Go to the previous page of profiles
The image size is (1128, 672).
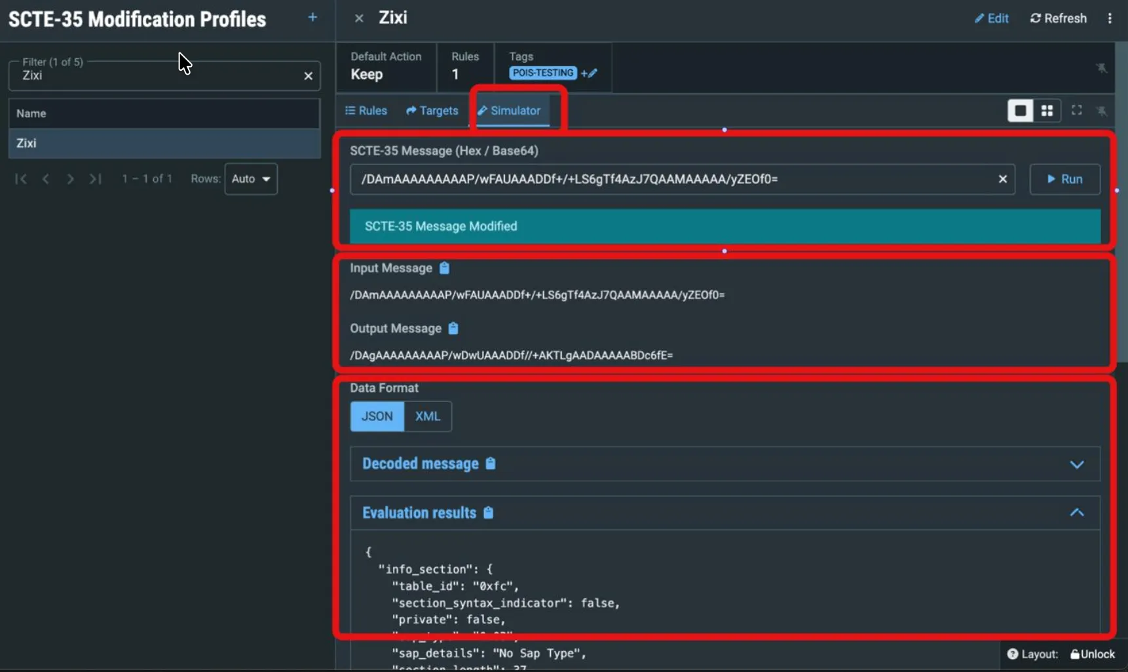pyautogui.click(x=45, y=179)
